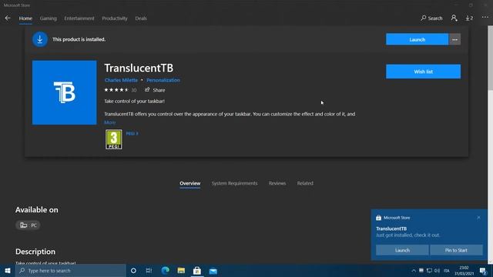Open the Action Center notifications icon
The height and width of the screenshot is (277, 493).
click(484, 271)
